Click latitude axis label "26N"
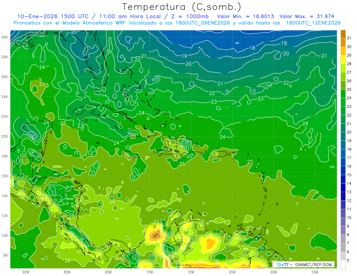 4,77
